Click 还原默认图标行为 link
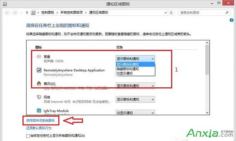Viewport: 236px width, 141px height. [39, 128]
